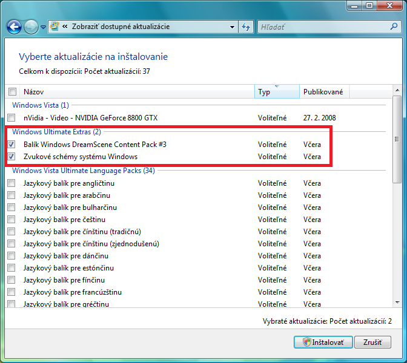
Task: Check Jazykový balík pre arabčinu
Action: pos(12,195)
